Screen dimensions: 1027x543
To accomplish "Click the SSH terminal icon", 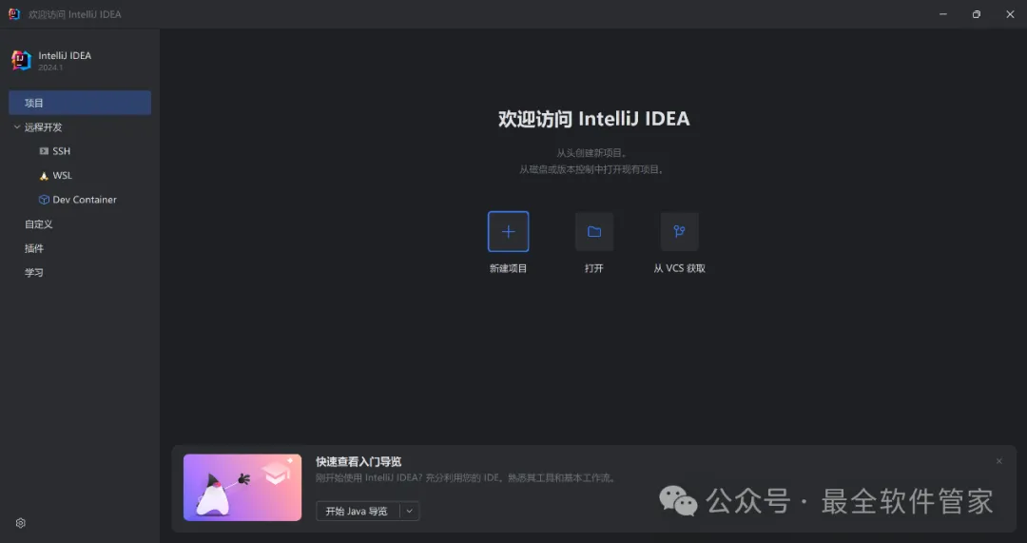I will point(44,151).
